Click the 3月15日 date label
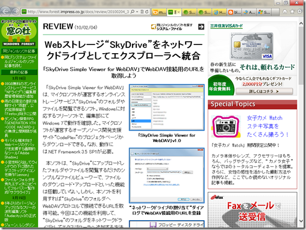 click(19, 198)
